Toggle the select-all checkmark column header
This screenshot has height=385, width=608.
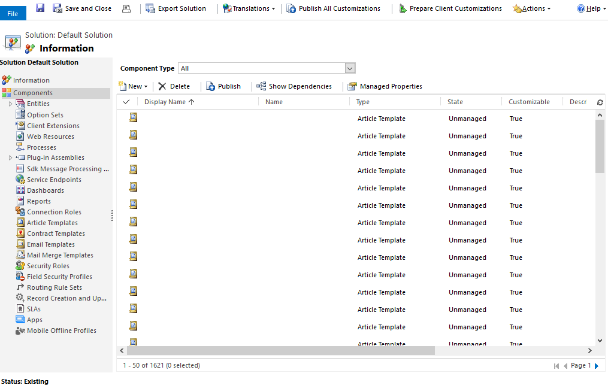pyautogui.click(x=126, y=102)
